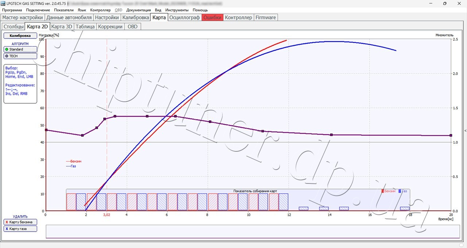Click the Показатель собирания карт title
This screenshot has width=467, height=248.
(255, 191)
